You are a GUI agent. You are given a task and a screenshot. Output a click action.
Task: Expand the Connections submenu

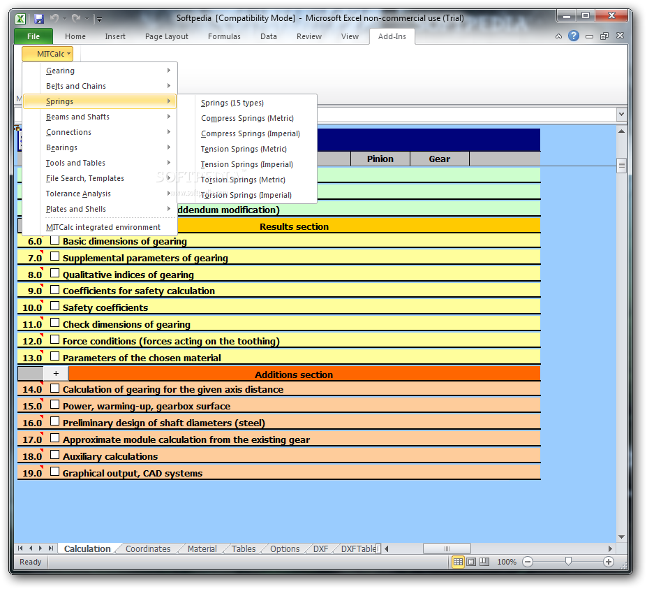(101, 132)
